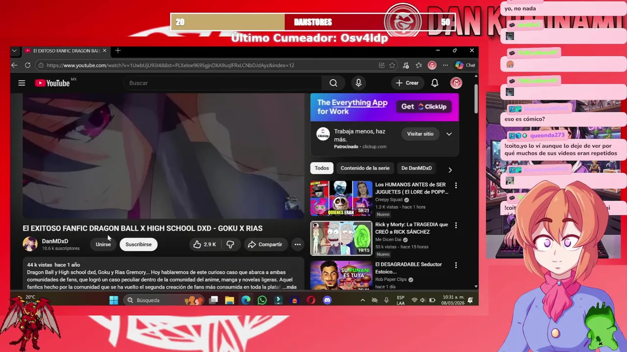This screenshot has height=352, width=627.
Task: Open Discord from the taskbar
Action: point(327,300)
